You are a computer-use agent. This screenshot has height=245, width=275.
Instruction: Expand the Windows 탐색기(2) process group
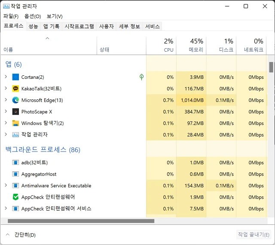[x=6, y=123]
